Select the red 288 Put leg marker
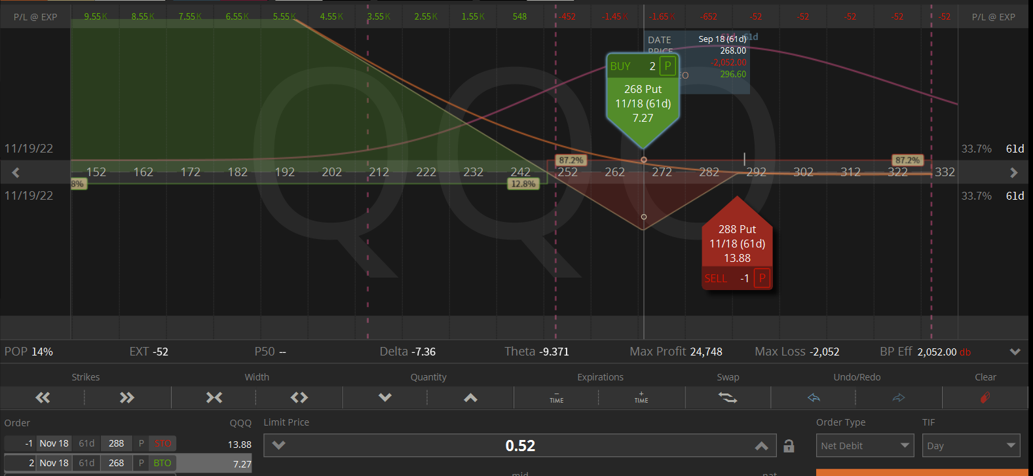The image size is (1033, 476). (x=737, y=244)
